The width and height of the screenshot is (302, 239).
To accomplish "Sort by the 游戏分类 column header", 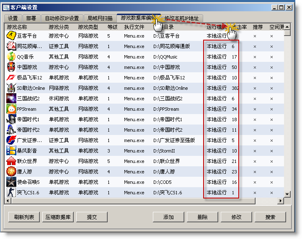I will [59, 27].
